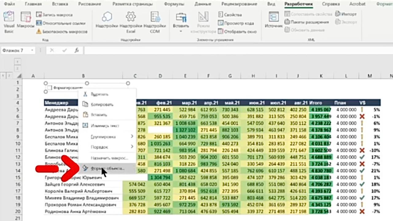
Task: Toggle the Форматирование checkbox
Action: point(49,88)
